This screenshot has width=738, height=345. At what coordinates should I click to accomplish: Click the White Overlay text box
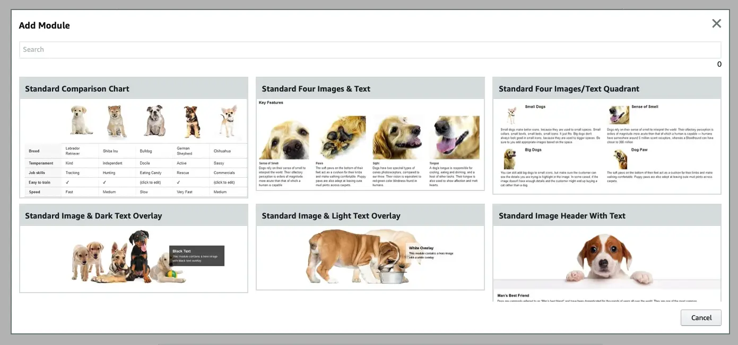point(430,252)
